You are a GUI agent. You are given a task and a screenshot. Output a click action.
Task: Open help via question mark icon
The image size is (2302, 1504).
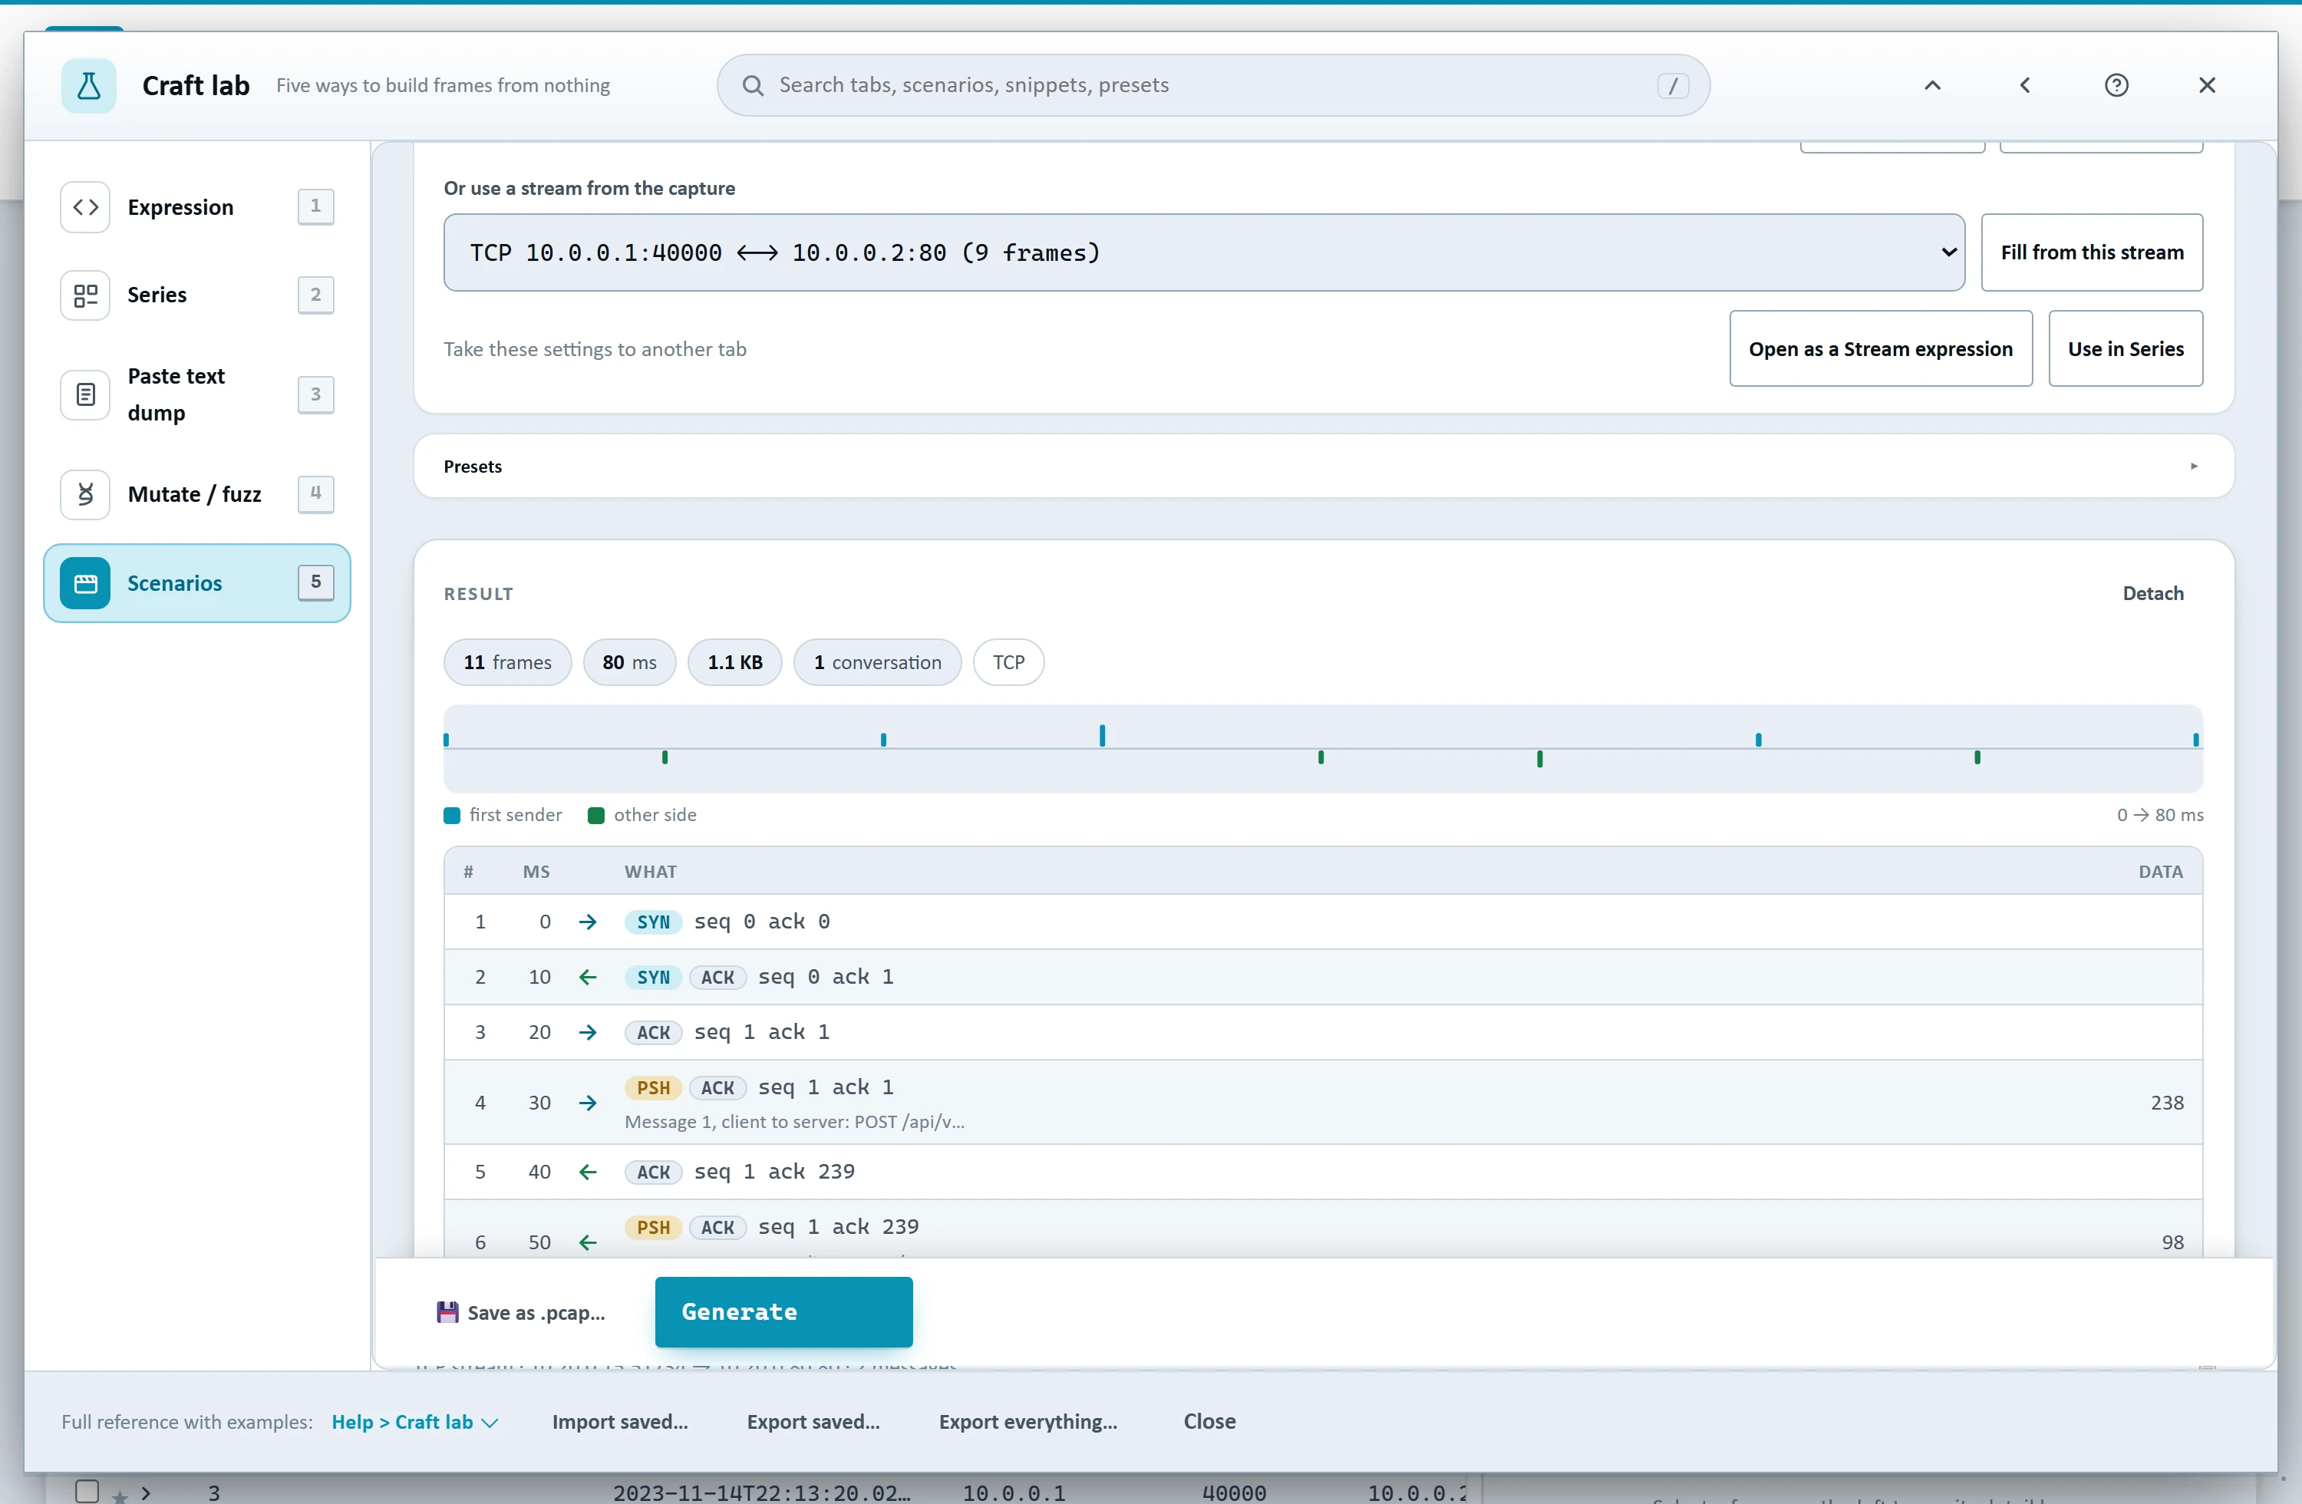click(x=2116, y=85)
